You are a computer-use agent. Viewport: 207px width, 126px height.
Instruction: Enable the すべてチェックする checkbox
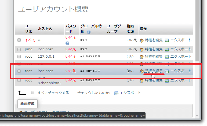click(x=33, y=92)
